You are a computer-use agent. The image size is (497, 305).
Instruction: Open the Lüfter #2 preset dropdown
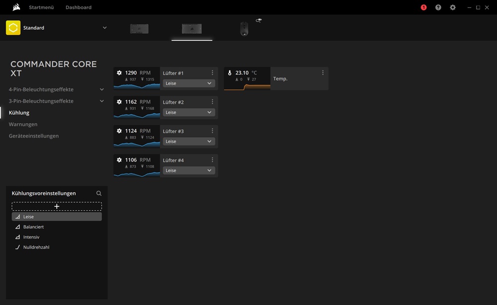point(189,112)
